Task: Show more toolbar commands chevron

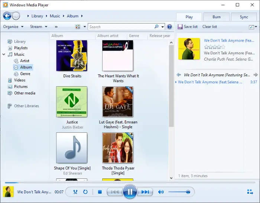Action: pyautogui.click(x=56, y=27)
